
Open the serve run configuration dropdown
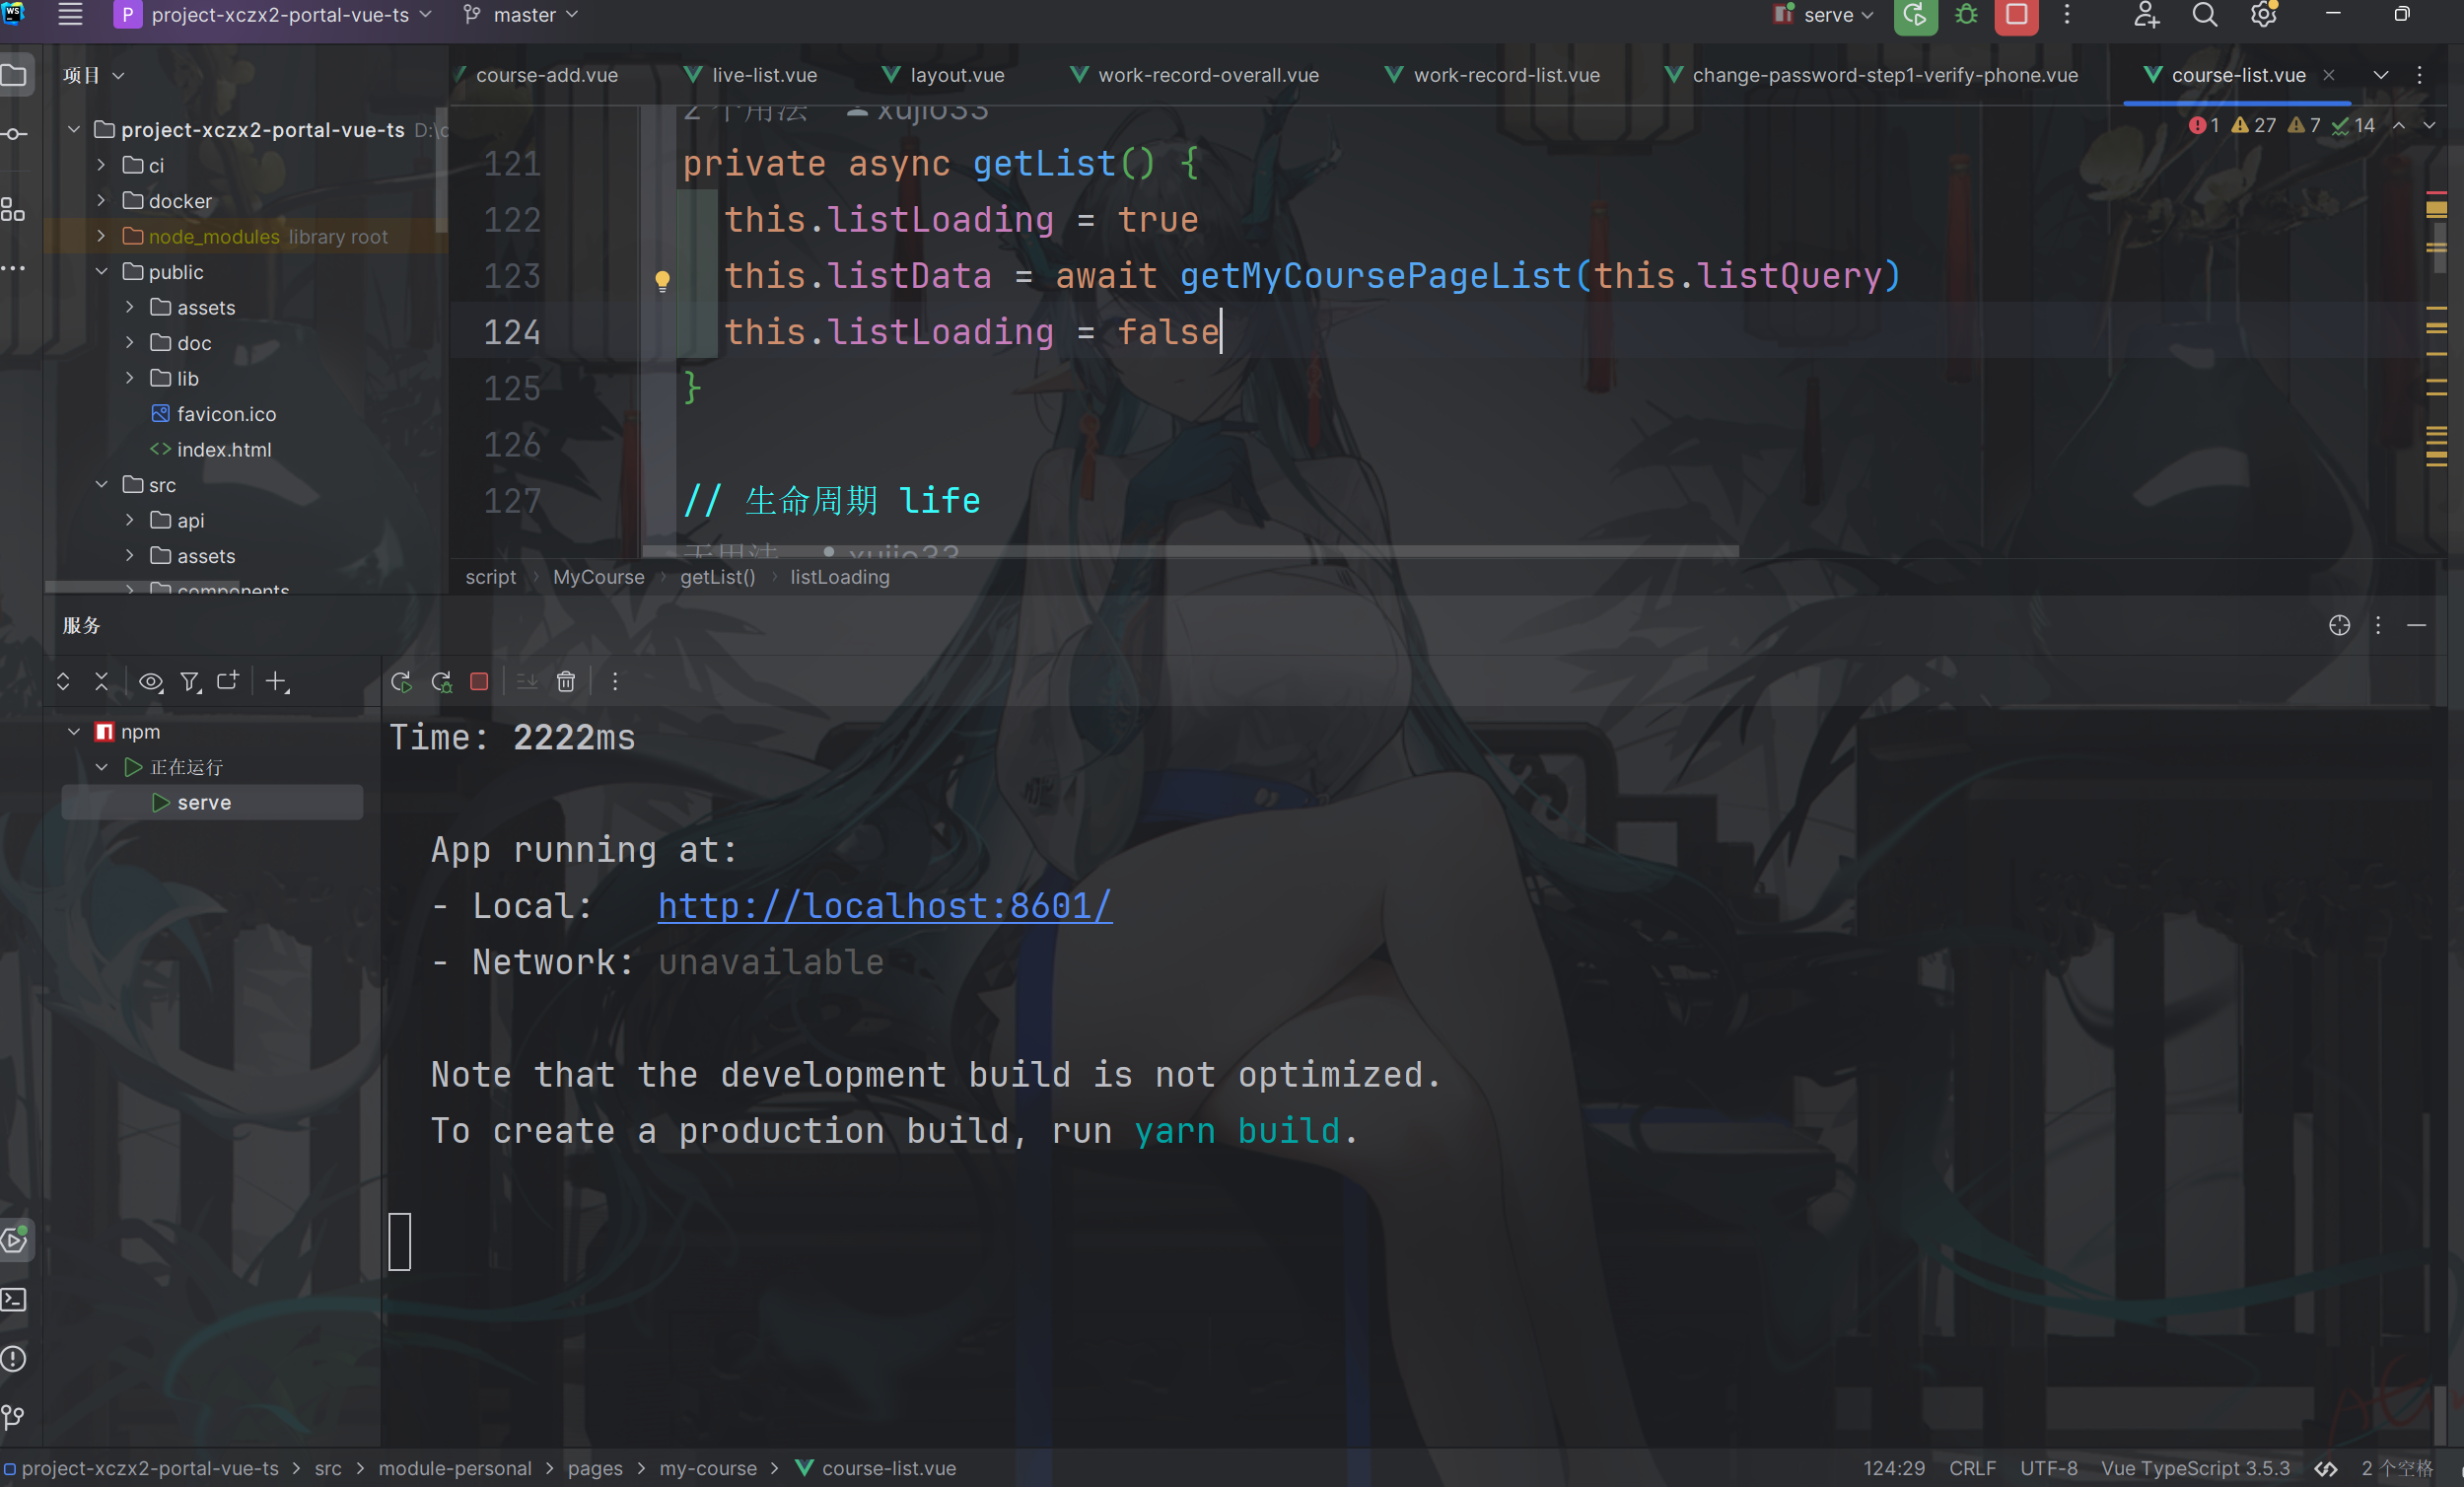point(1823,15)
